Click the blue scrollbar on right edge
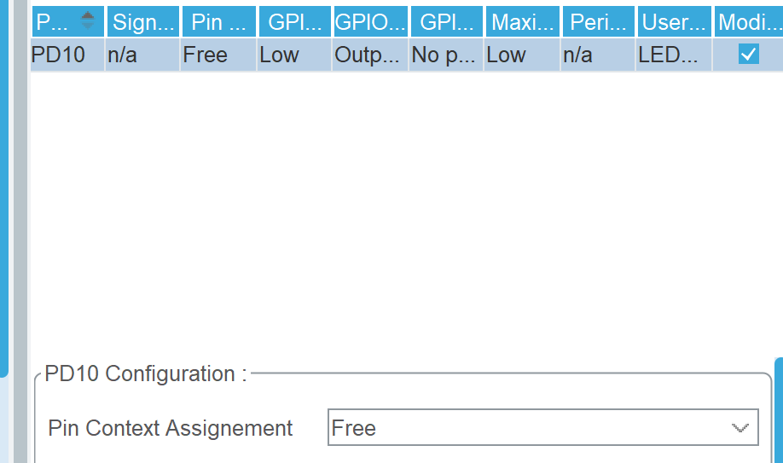The height and width of the screenshot is (463, 783). [779, 409]
